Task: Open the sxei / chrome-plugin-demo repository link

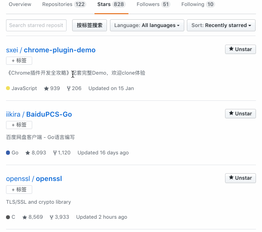Action: click(51, 50)
